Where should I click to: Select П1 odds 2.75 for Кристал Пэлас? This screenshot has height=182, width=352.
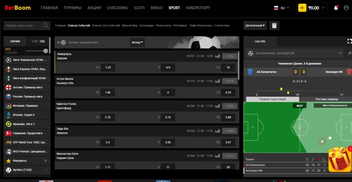click(108, 117)
